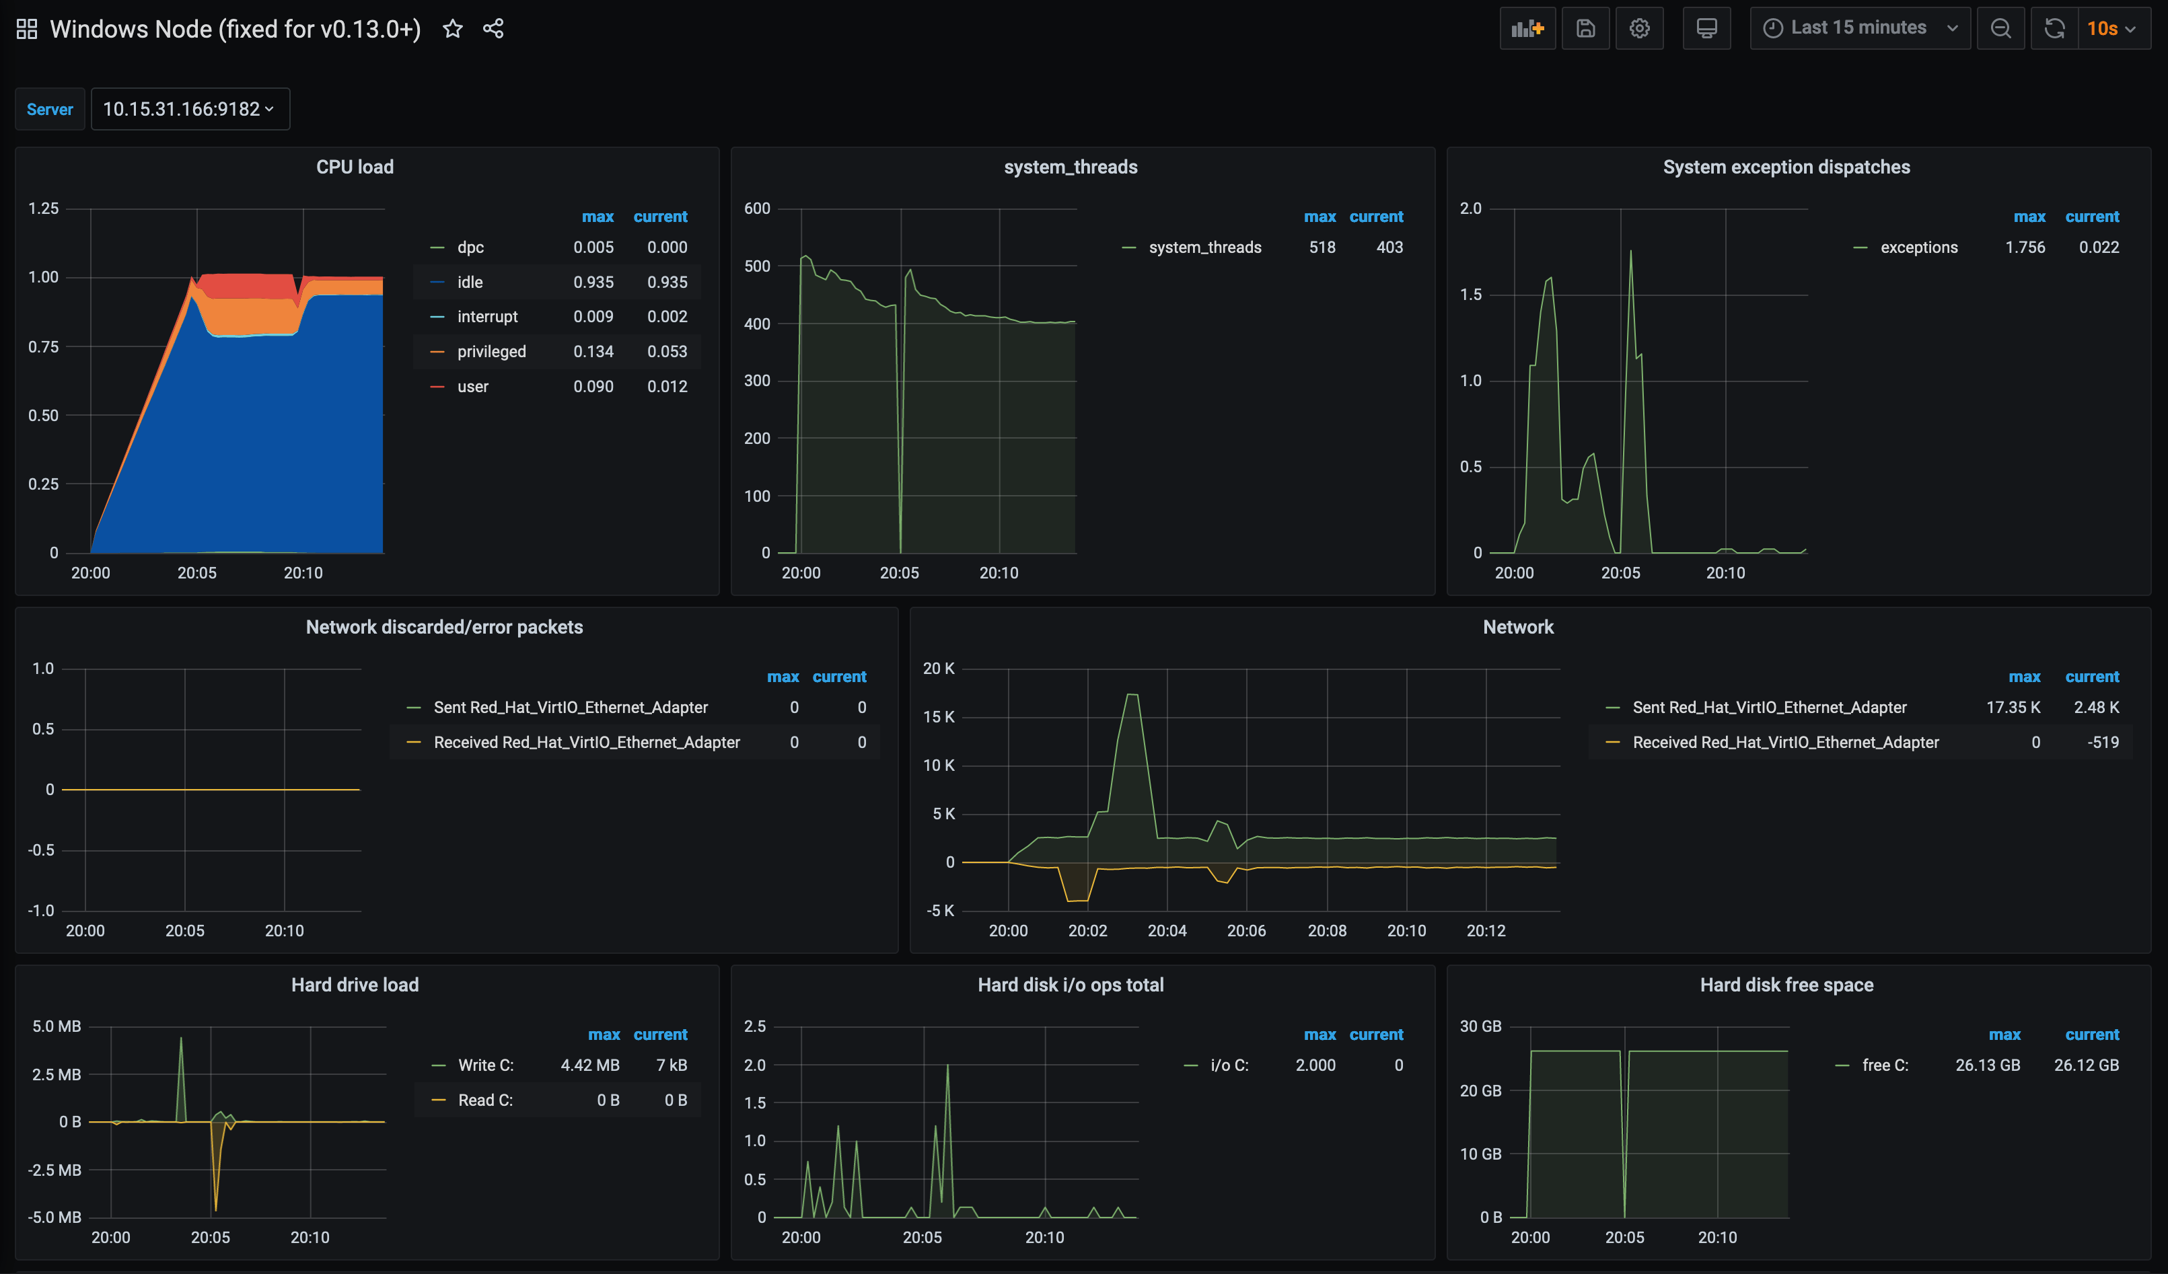
Task: Zoom out the time range with the magnifier icon
Action: click(2000, 28)
